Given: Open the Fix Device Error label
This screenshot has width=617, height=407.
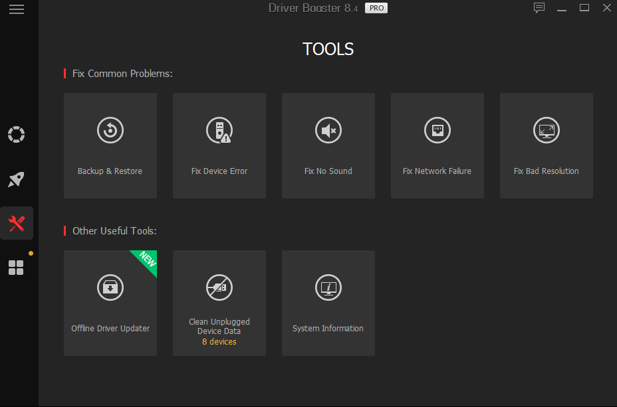Looking at the screenshot, I should [219, 171].
